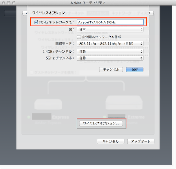Click the window close button
This screenshot has width=176, height=169.
(4, 3)
